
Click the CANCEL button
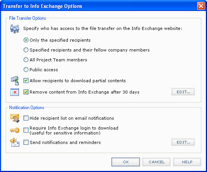pos(157,162)
